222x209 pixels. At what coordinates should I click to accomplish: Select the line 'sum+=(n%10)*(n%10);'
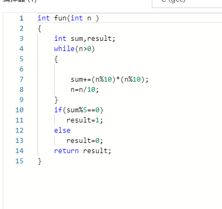(x=109, y=80)
